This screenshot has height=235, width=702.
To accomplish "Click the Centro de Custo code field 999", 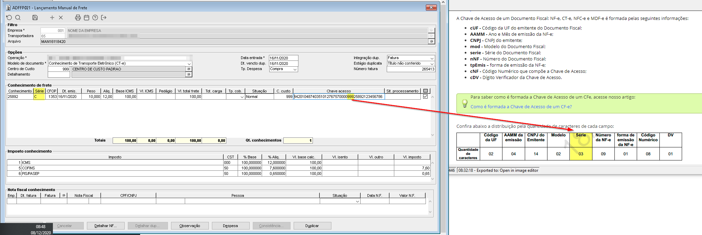I will (59, 69).
